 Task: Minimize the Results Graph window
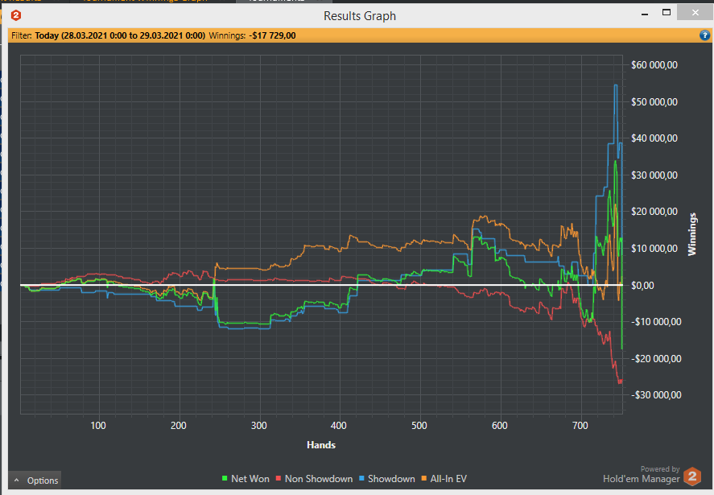[x=644, y=14]
